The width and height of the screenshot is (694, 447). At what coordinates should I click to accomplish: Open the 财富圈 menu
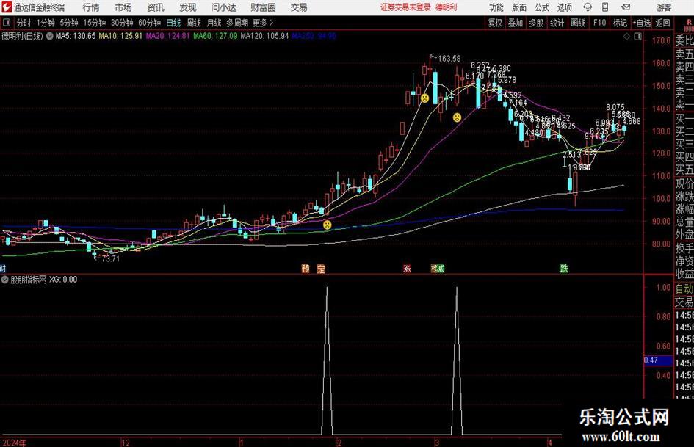point(263,7)
